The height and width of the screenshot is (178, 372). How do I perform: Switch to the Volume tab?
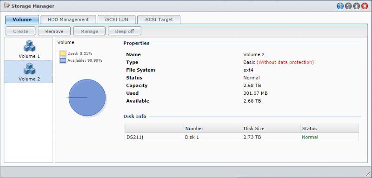point(22,20)
